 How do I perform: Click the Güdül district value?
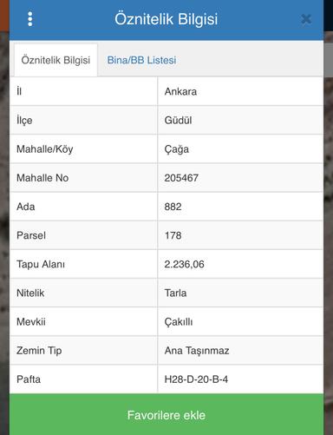(178, 120)
